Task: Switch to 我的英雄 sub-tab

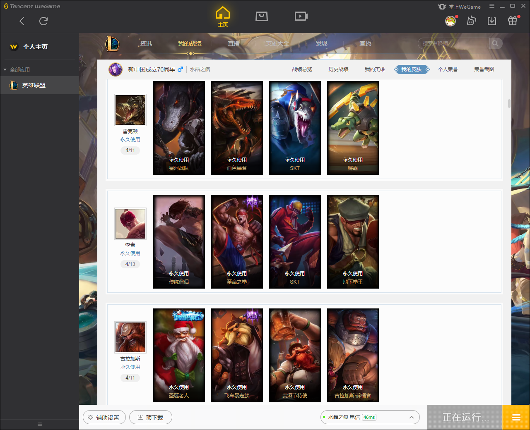Action: [375, 69]
